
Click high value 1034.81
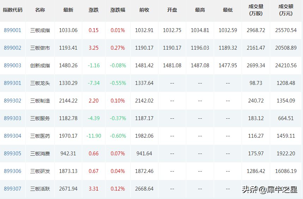(200, 30)
